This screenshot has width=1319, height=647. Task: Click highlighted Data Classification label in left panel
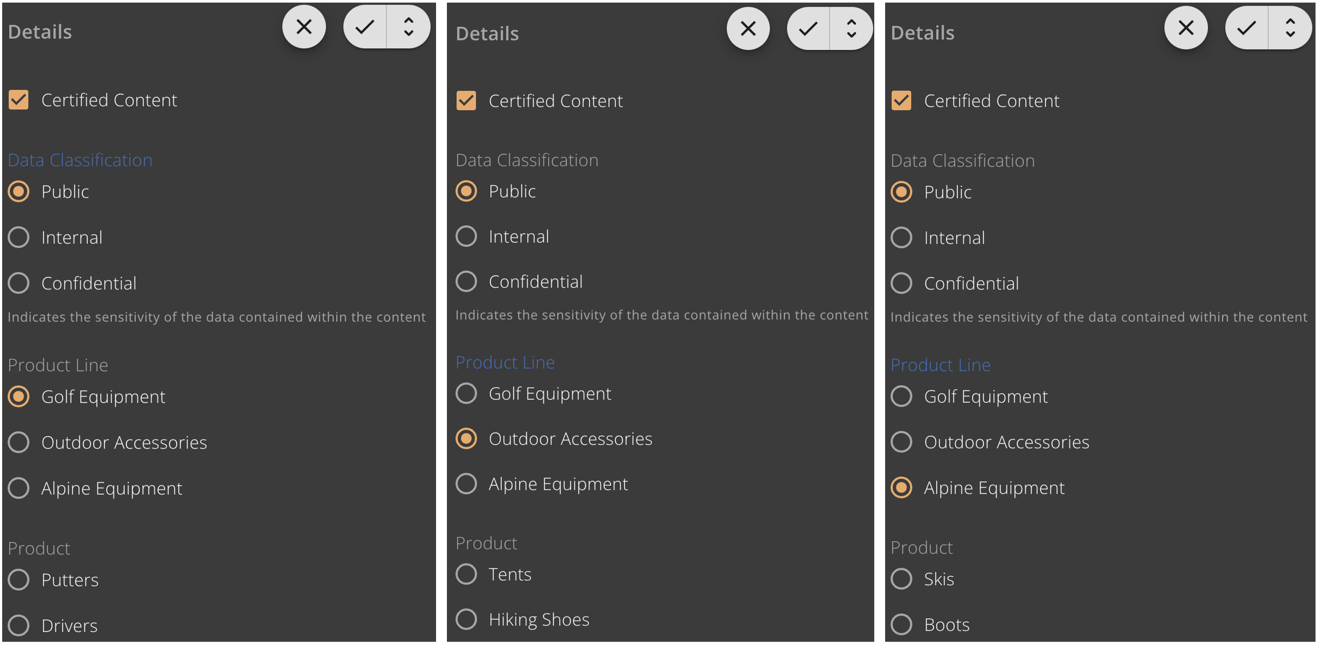(80, 160)
